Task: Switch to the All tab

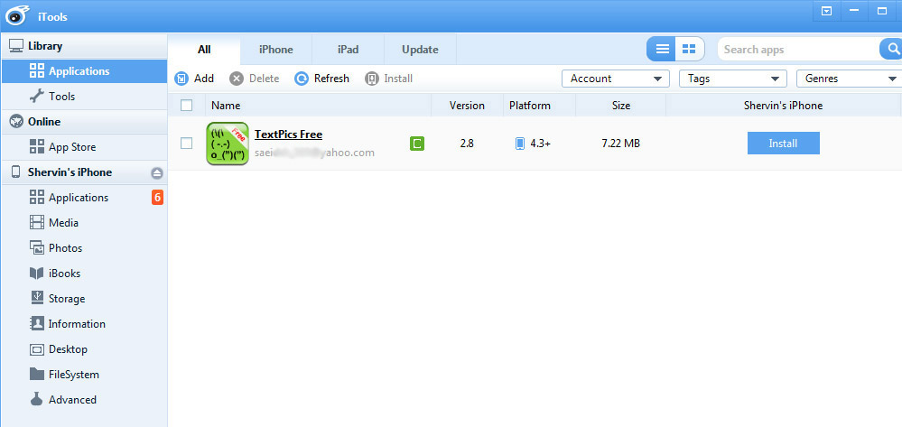Action: (204, 50)
